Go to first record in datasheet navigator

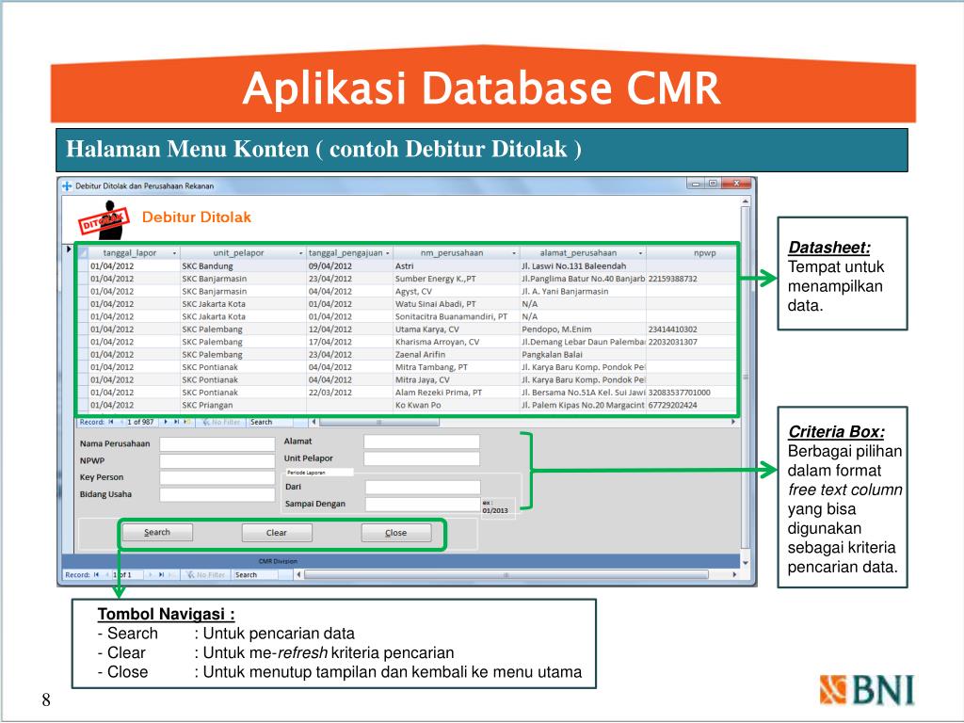[x=111, y=423]
